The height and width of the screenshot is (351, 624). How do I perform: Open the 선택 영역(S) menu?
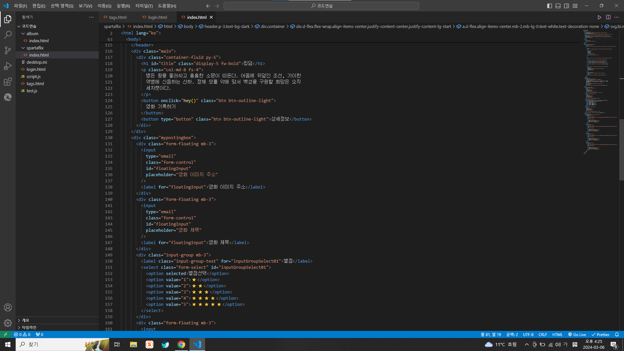[x=62, y=6]
